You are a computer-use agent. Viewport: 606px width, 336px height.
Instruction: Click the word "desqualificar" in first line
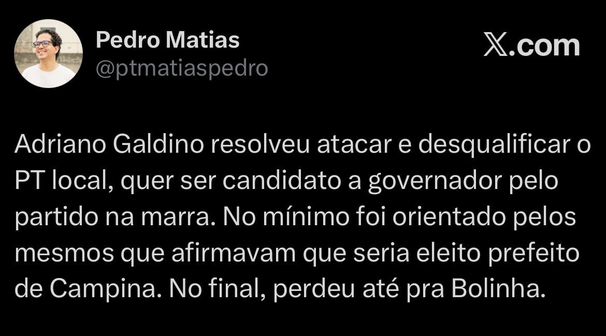(494, 145)
